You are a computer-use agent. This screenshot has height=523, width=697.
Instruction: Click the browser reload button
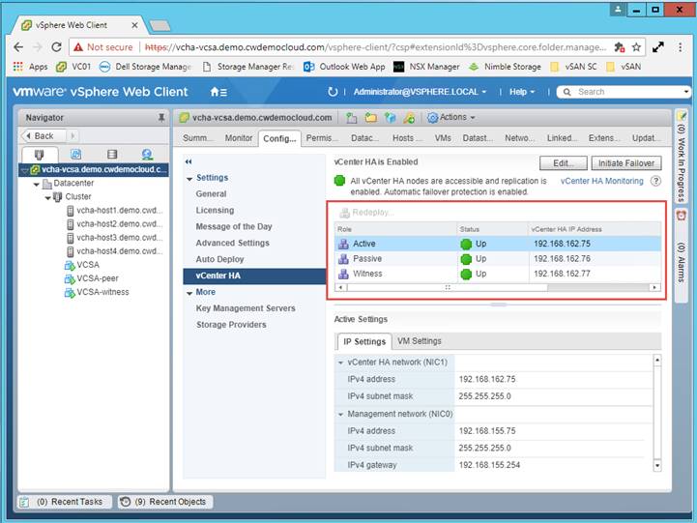click(x=56, y=47)
